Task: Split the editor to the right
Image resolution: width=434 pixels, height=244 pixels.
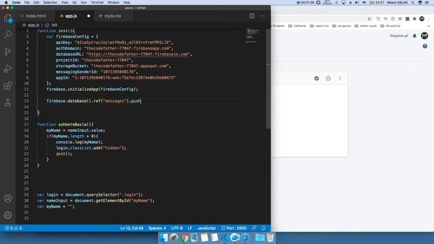Action: 252,16
